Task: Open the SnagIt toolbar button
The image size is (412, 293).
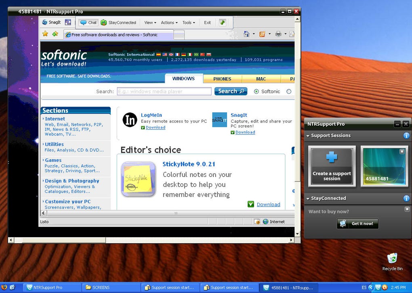Action: tap(52, 22)
